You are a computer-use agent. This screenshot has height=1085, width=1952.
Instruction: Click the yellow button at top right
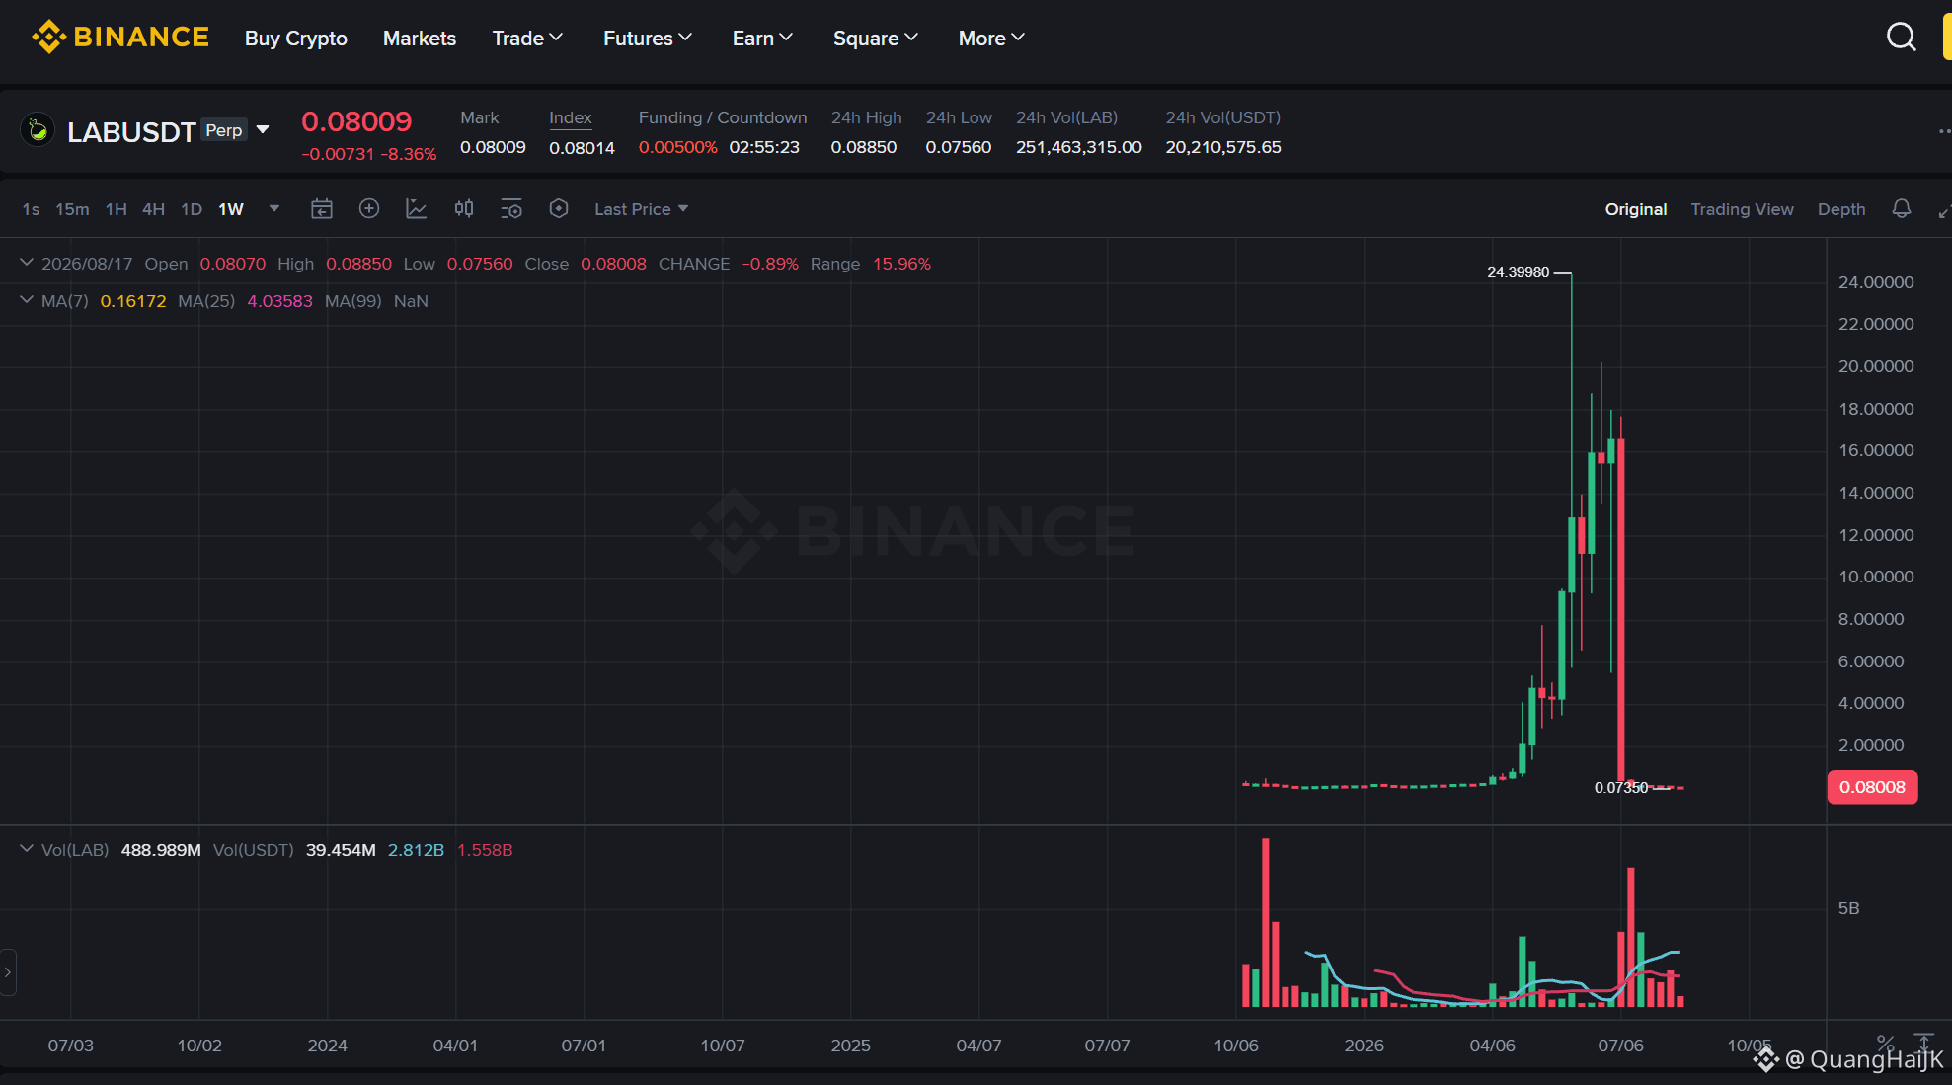pyautogui.click(x=1947, y=38)
